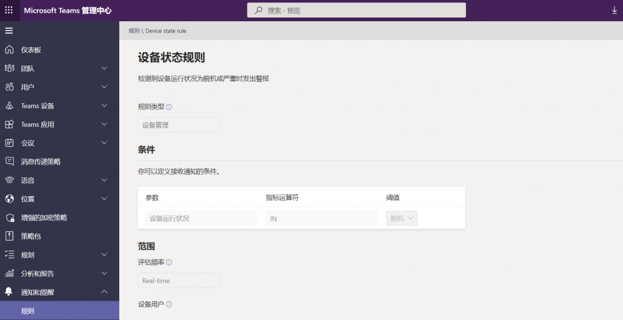
Task: Open the 脱机 threshold dropdown
Action: pyautogui.click(x=402, y=219)
